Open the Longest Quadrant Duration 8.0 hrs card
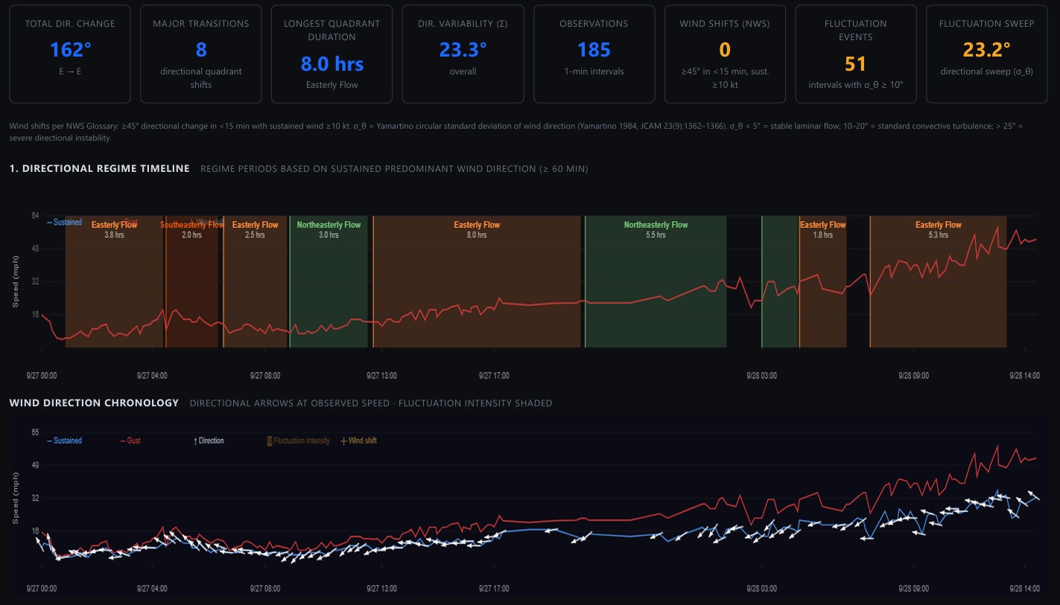 (332, 54)
